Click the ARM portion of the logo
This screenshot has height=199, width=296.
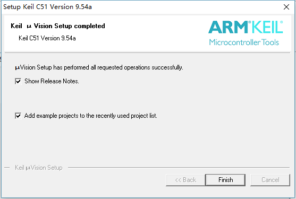click(x=228, y=27)
